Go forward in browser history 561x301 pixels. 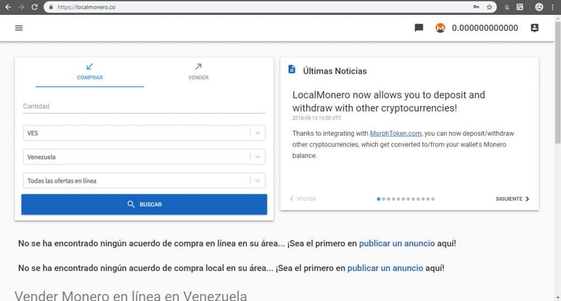tap(21, 7)
